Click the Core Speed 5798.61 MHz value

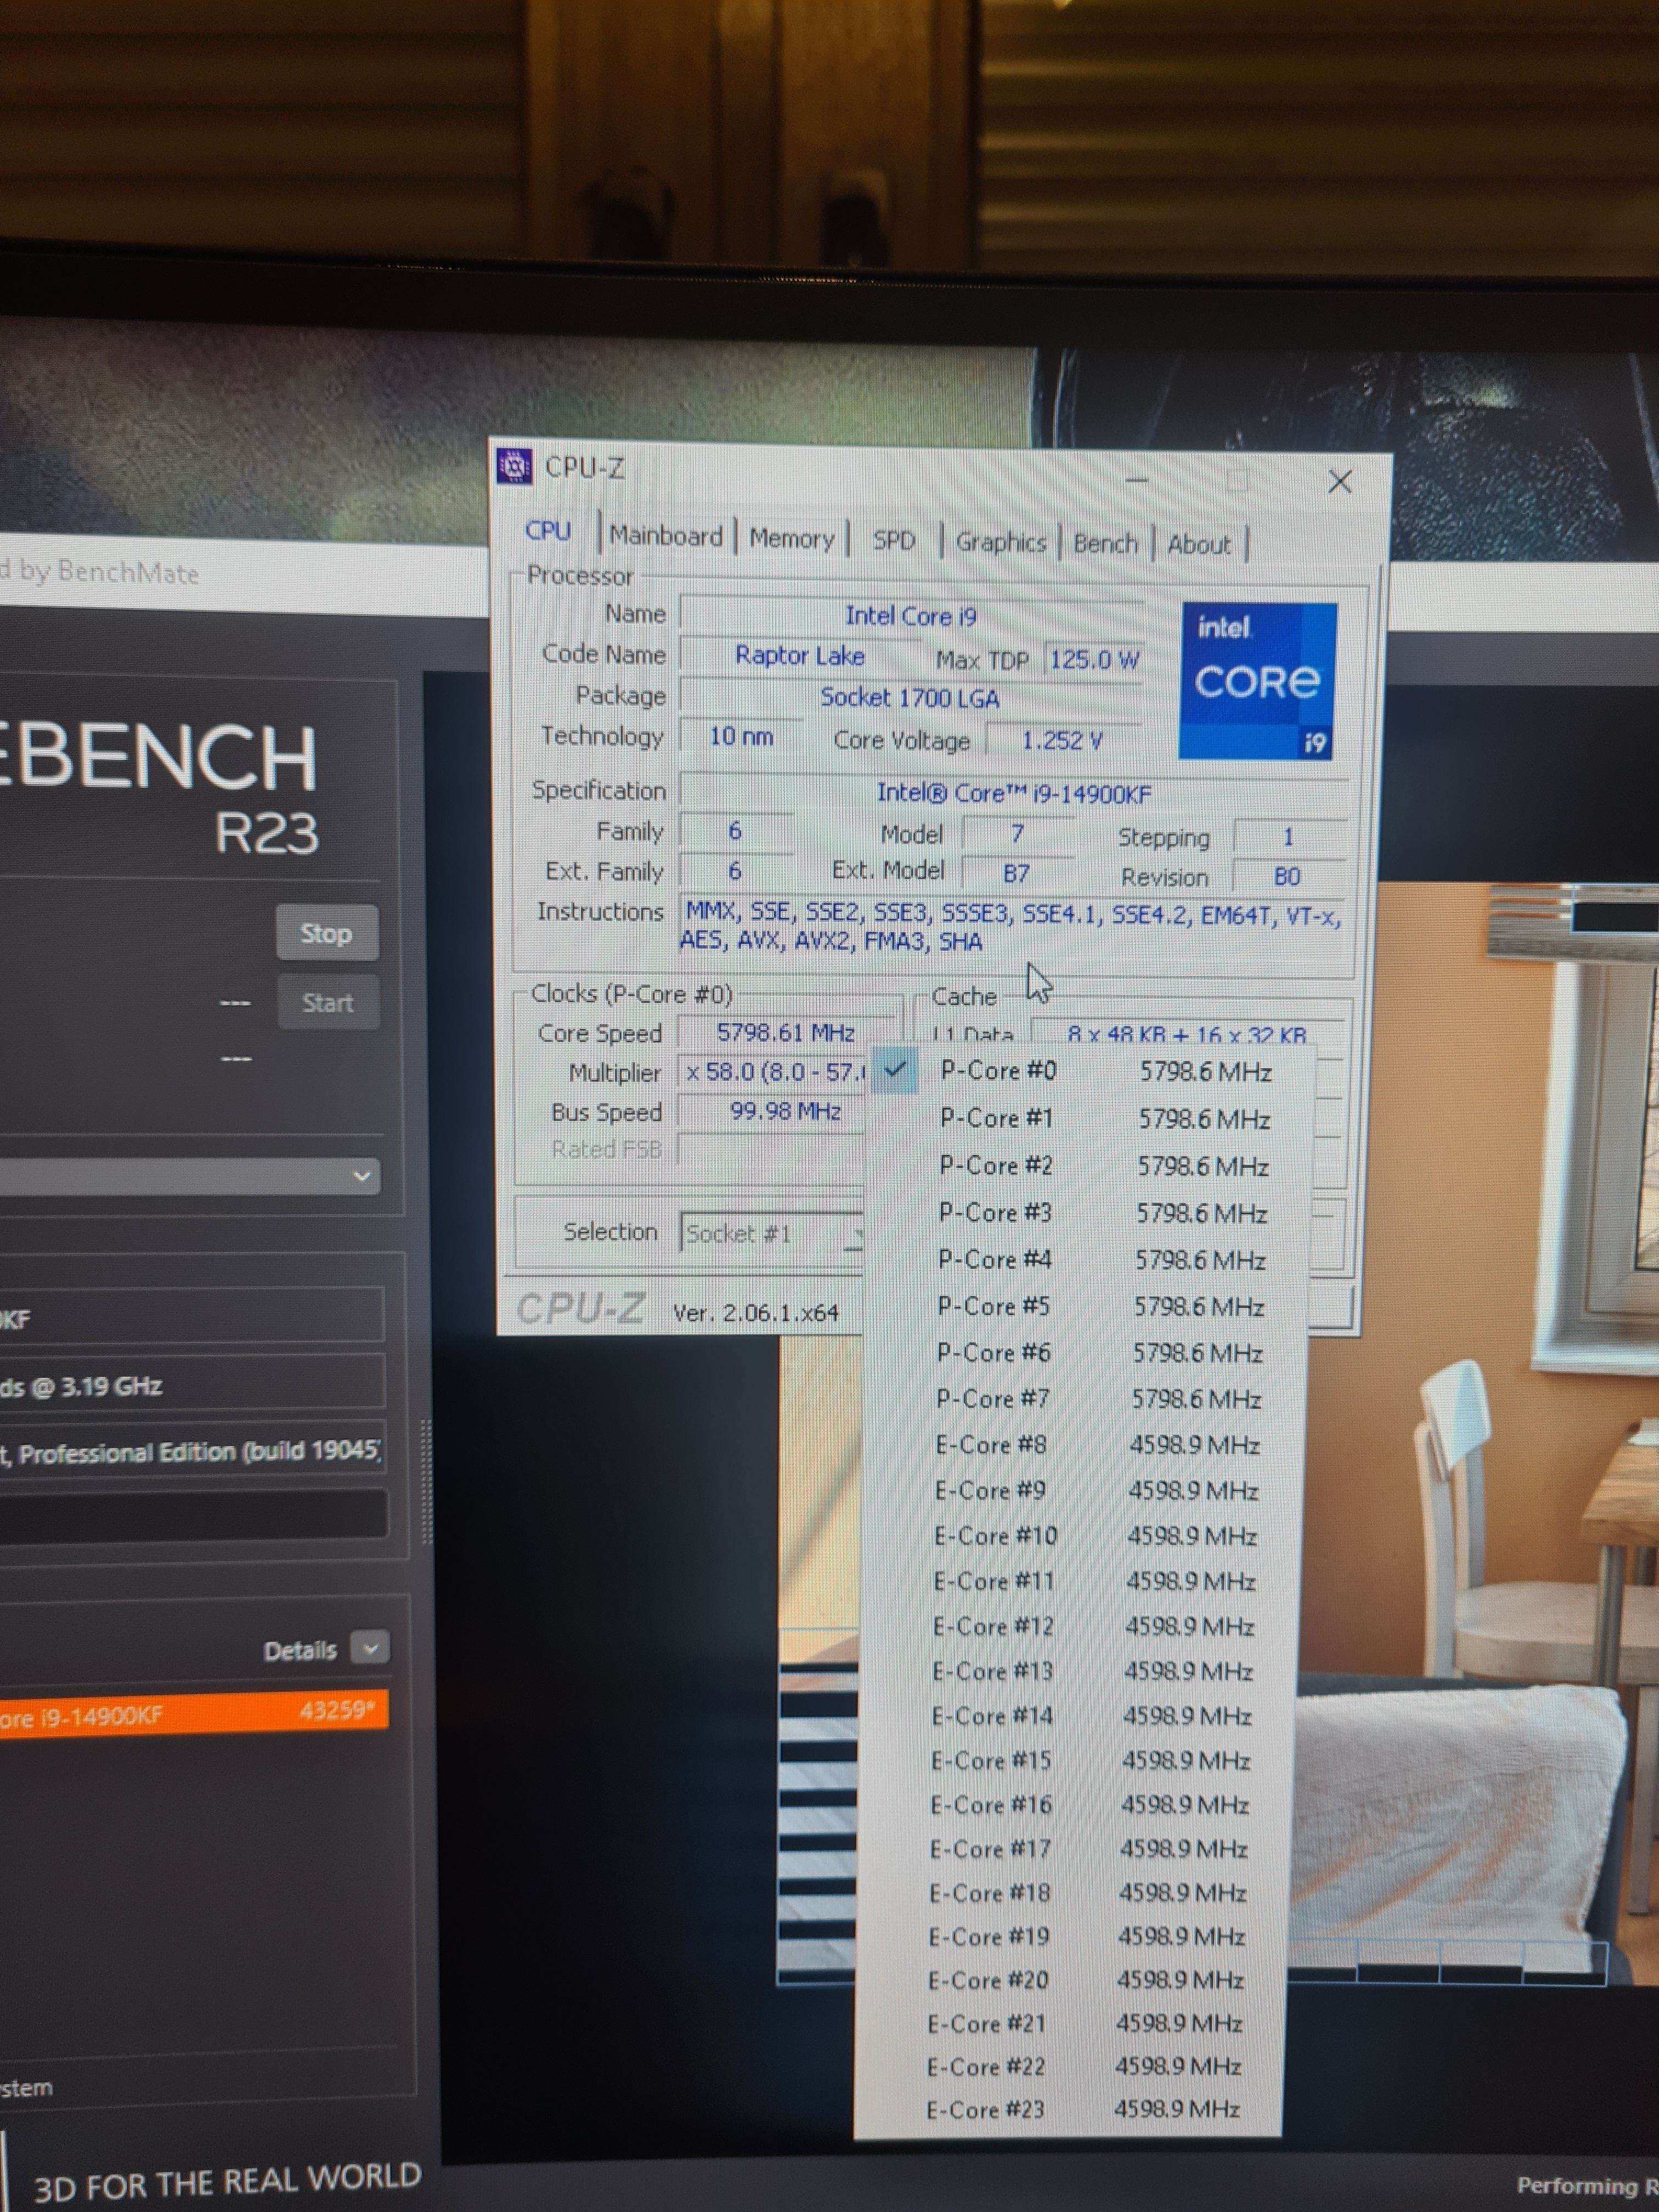tap(785, 1032)
